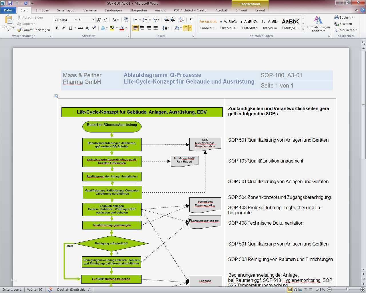The height and width of the screenshot is (293, 366).
Task: Expand the font size dropdown
Action: tap(93, 20)
